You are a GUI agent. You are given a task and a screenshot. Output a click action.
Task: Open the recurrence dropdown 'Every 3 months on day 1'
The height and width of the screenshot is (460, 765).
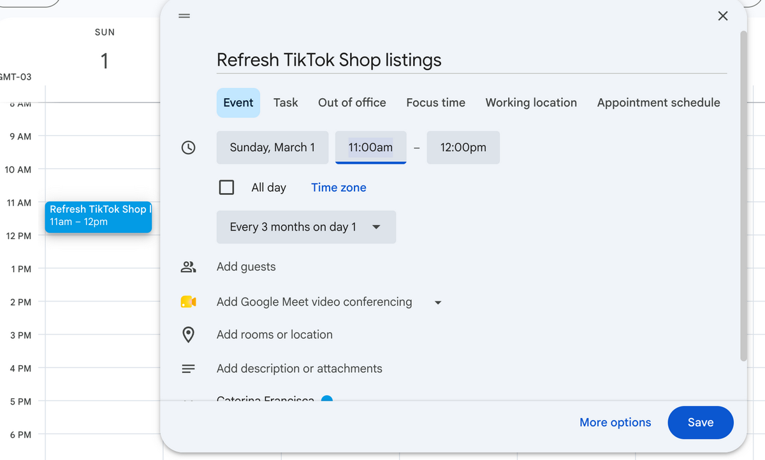(x=306, y=227)
